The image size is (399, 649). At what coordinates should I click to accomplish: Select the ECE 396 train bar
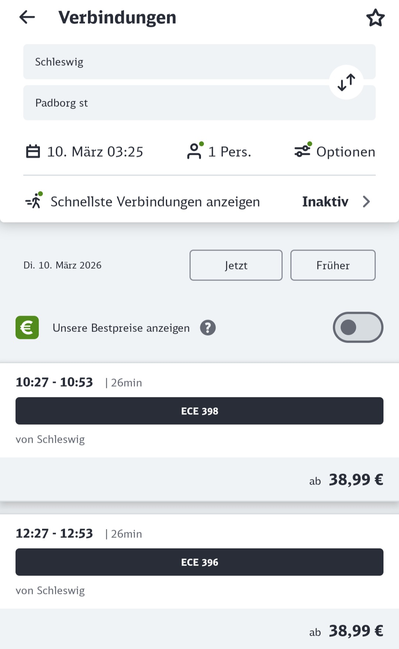pyautogui.click(x=199, y=562)
